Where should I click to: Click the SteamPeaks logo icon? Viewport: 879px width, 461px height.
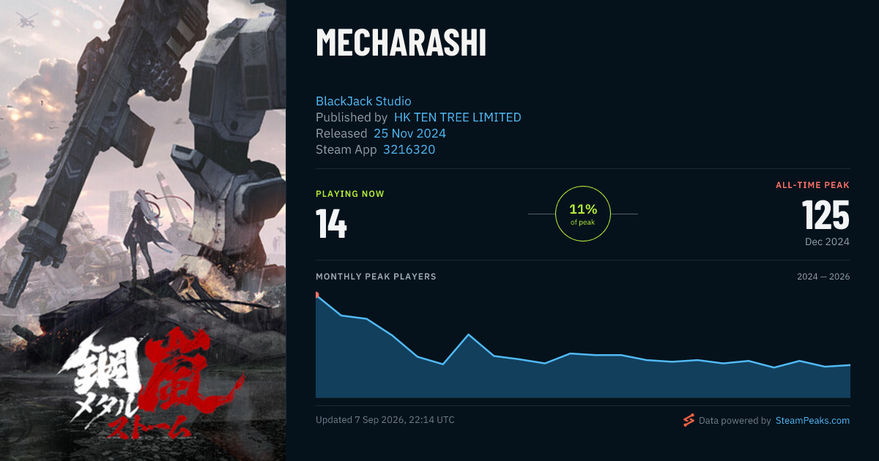click(688, 420)
